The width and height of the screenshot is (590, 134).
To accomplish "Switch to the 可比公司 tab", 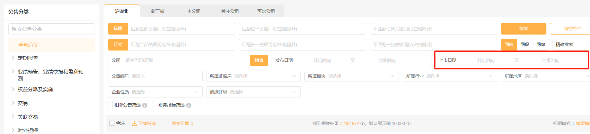I will (266, 11).
